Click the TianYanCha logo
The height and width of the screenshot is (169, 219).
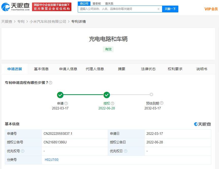[x=15, y=7]
